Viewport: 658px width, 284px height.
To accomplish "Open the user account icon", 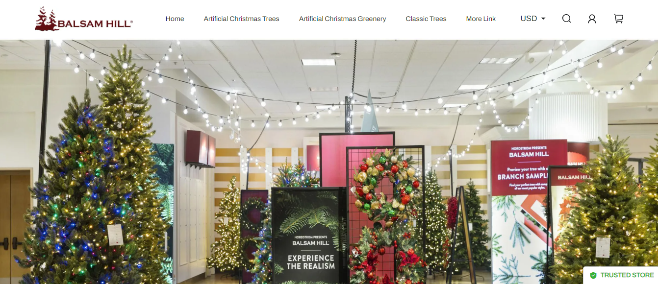I will [x=592, y=19].
